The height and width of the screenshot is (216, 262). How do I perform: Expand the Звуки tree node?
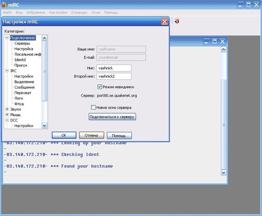click(7, 109)
